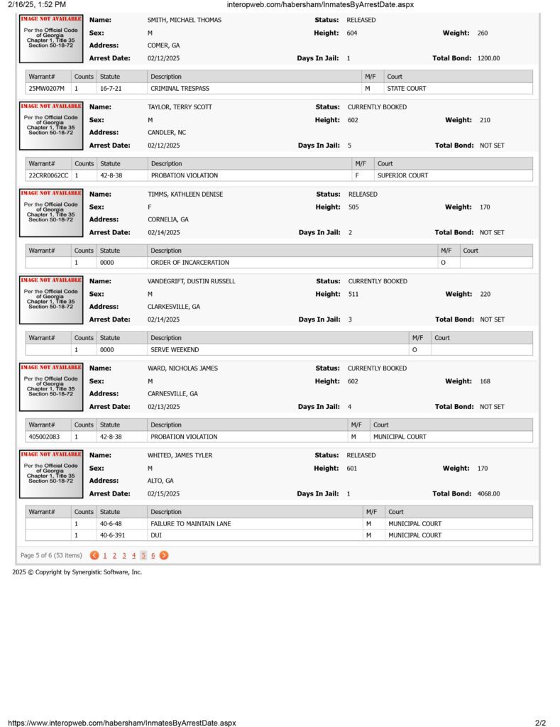The height and width of the screenshot is (727, 560).
Task: Open page 4 of inmate list
Action: coord(133,555)
